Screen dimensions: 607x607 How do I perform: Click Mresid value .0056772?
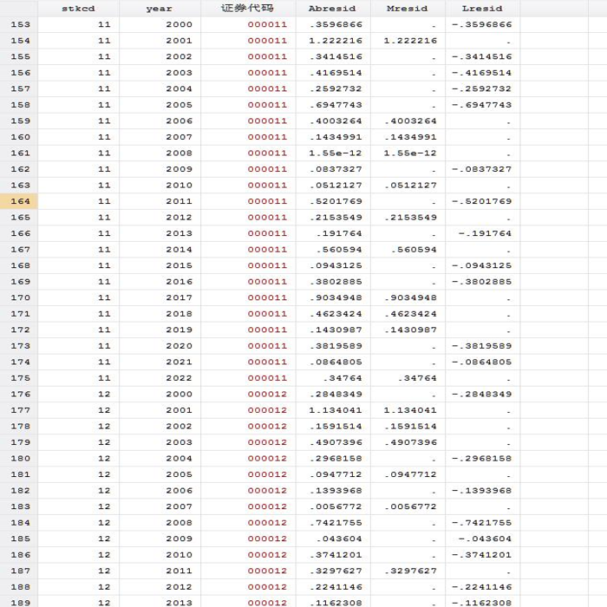[x=411, y=506]
